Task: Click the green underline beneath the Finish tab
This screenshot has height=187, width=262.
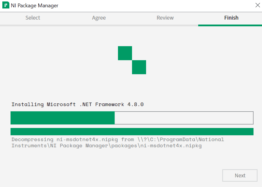Action: click(x=230, y=25)
